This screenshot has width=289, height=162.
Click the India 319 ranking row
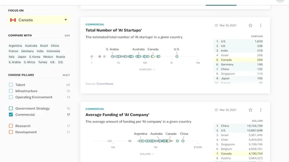coord(238,50)
